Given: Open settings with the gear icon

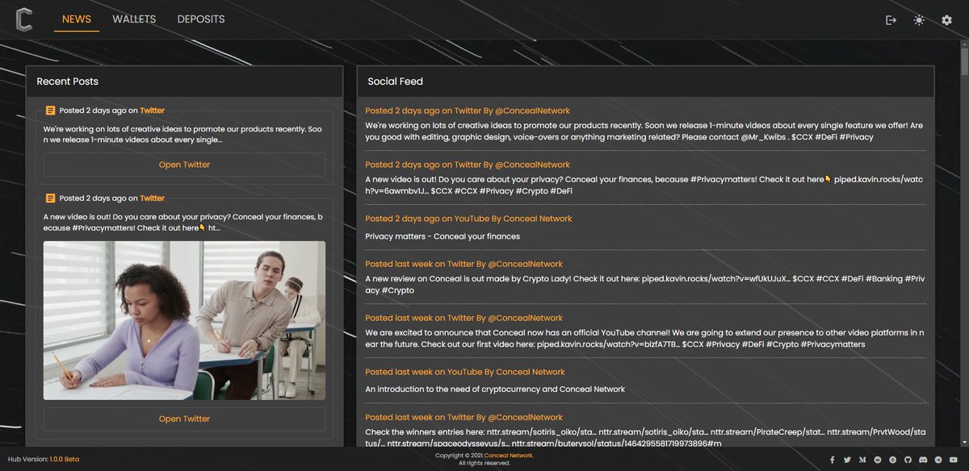Looking at the screenshot, I should (946, 20).
